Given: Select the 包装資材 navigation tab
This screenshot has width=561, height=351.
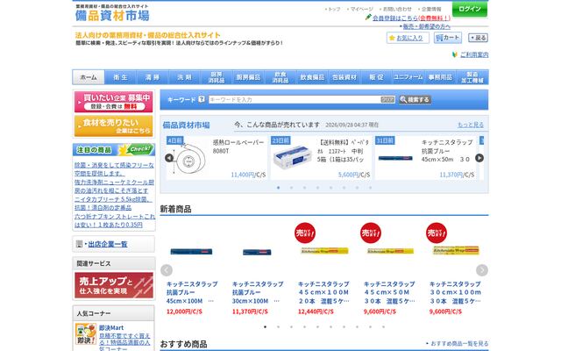Looking at the screenshot, I should pos(344,77).
